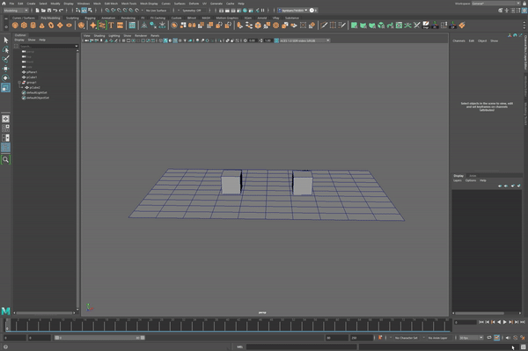Viewport: 528px width, 351px height.
Task: Pick the Rotate tool in toolbox
Action: coord(6,78)
